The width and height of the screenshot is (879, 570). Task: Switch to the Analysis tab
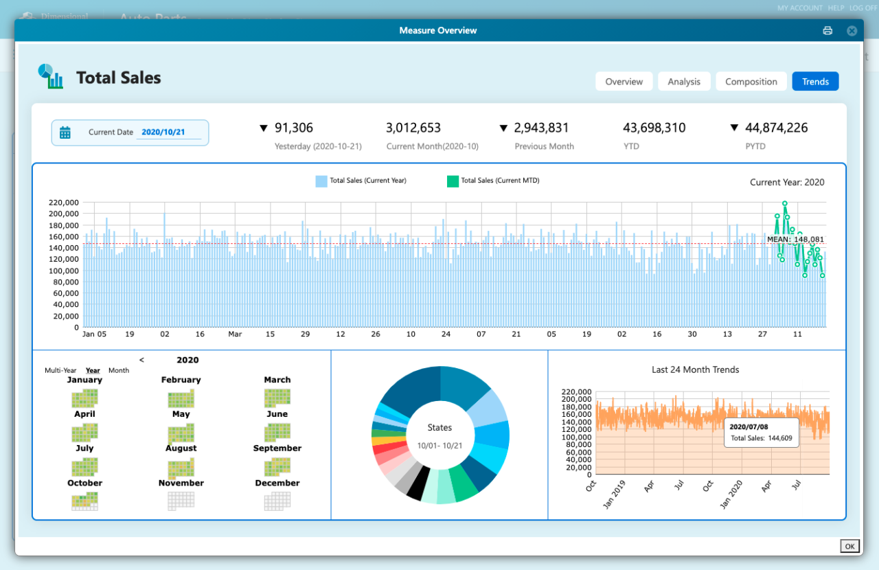[x=684, y=81]
